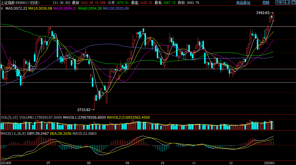Select the MA120:2935.09 indicator label
This screenshot has height=165, width=296.
(x=116, y=8)
